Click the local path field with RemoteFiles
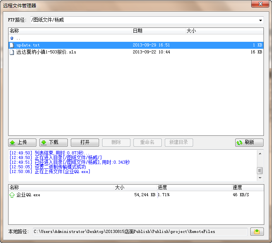 point(140,232)
